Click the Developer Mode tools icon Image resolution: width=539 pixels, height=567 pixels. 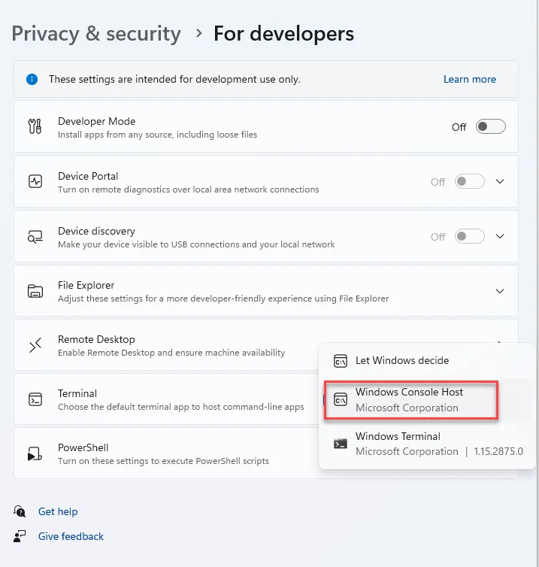(x=35, y=127)
